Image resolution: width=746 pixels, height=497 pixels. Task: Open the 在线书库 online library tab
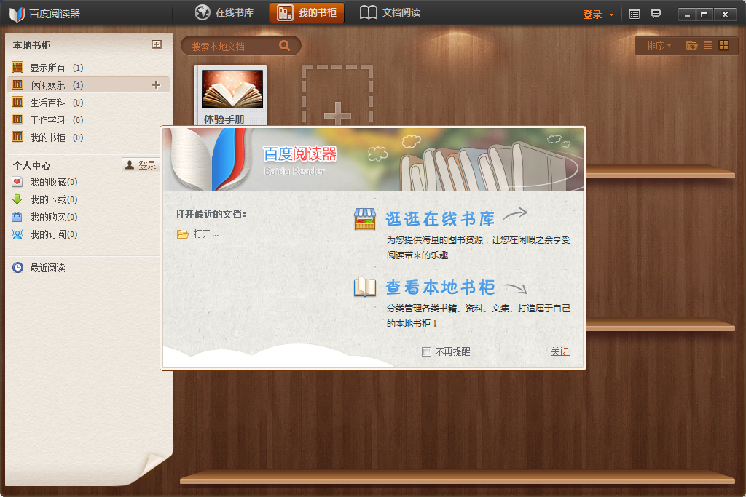tap(224, 13)
